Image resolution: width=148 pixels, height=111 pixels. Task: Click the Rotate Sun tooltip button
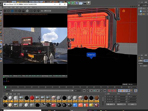click(x=91, y=55)
